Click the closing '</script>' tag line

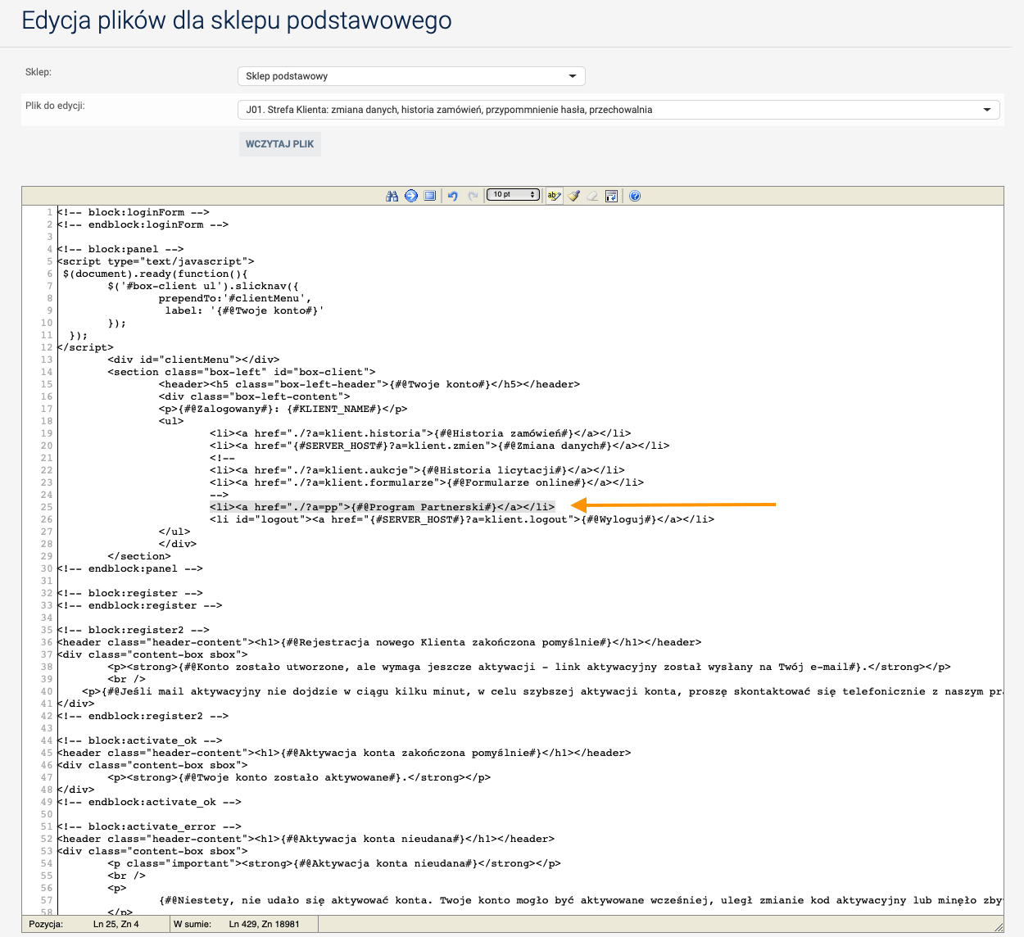click(85, 347)
